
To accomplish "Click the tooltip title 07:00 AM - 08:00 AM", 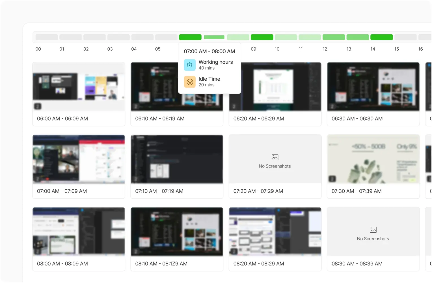I will (x=209, y=51).
